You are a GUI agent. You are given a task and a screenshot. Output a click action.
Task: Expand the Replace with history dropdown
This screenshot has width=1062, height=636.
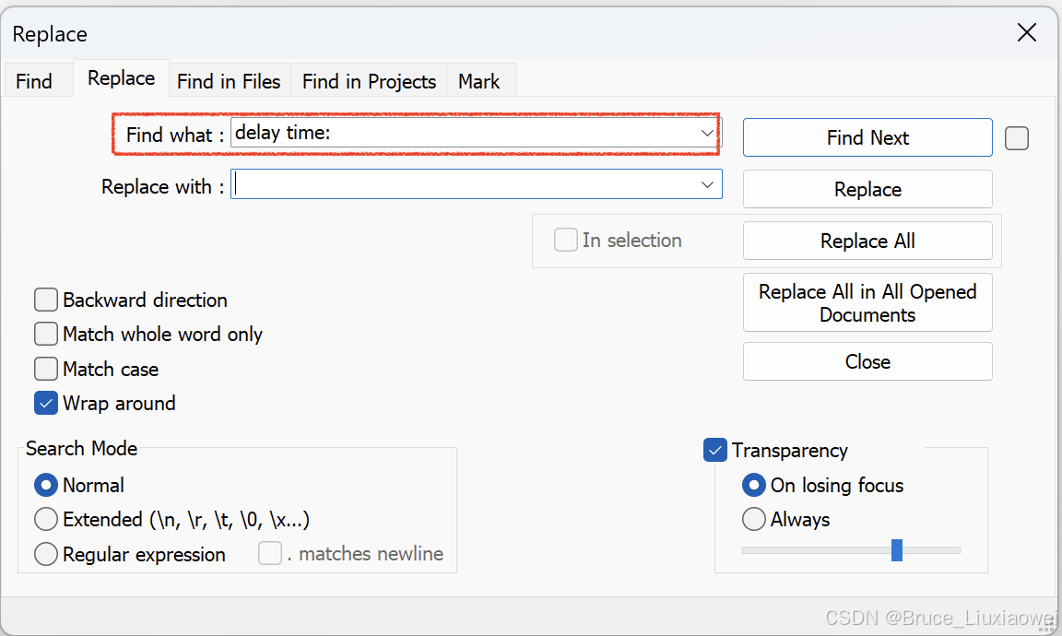point(707,185)
